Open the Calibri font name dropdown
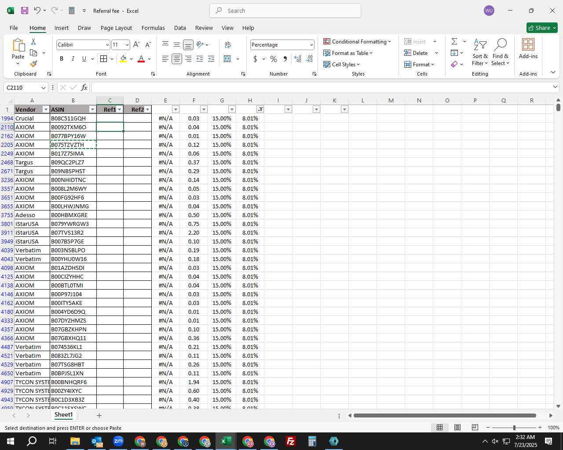The image size is (563, 450). (107, 45)
